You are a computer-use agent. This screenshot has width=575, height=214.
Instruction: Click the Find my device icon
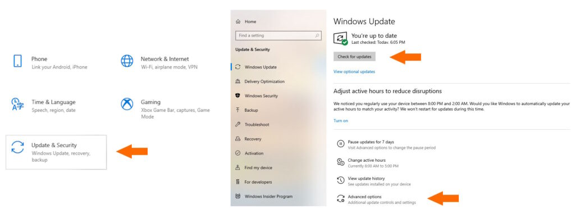pyautogui.click(x=238, y=168)
